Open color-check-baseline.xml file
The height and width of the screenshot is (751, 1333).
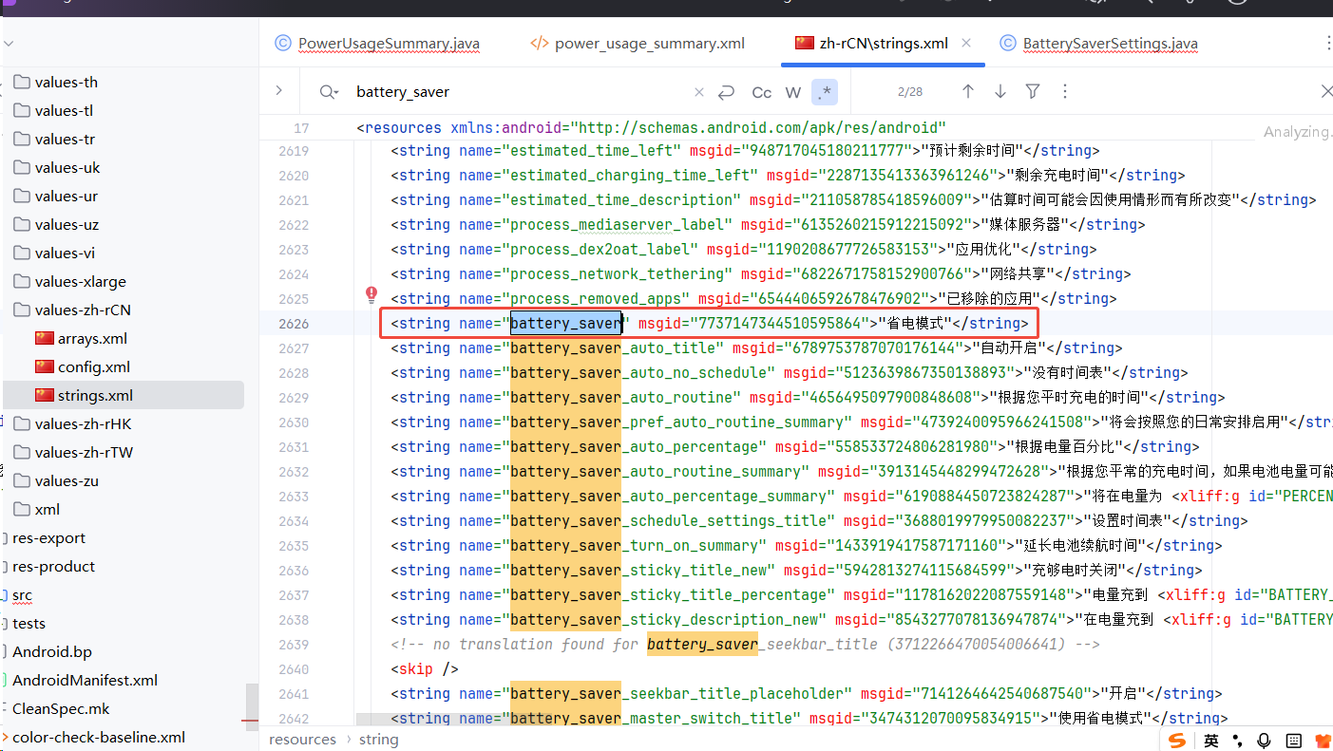[98, 738]
